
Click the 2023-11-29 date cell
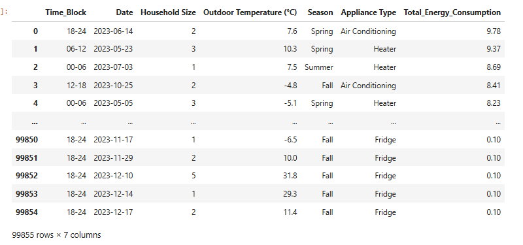click(x=113, y=158)
